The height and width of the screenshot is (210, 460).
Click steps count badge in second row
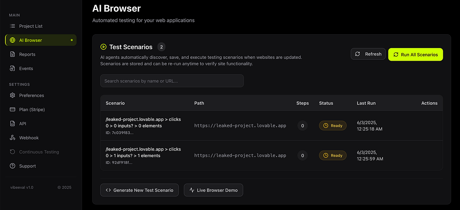pyautogui.click(x=302, y=155)
